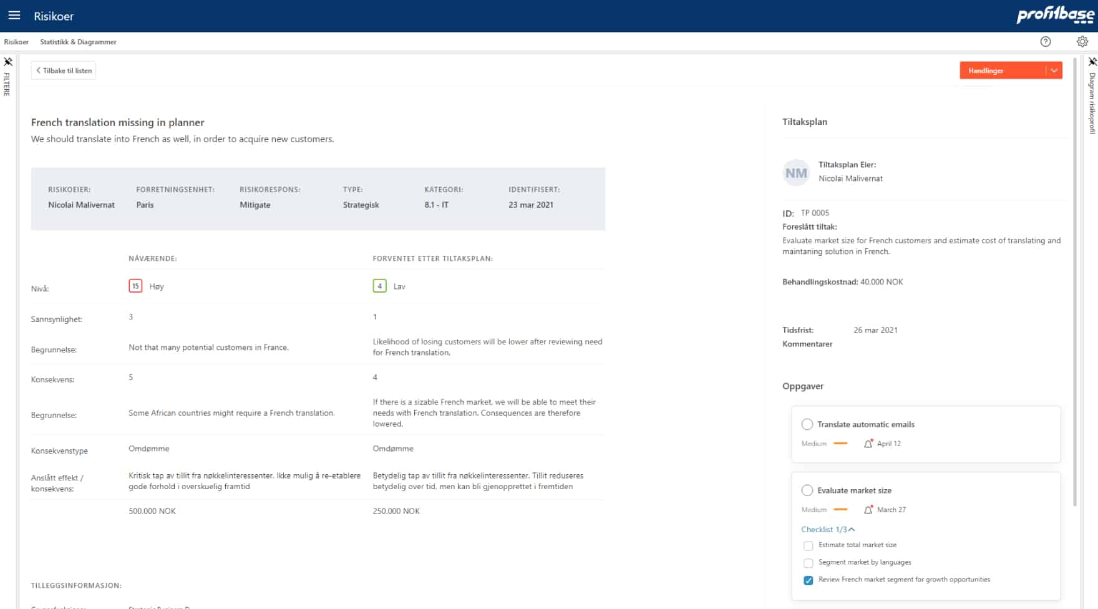The width and height of the screenshot is (1098, 609).
Task: Mark Translate automatic emails task complete
Action: pyautogui.click(x=807, y=424)
